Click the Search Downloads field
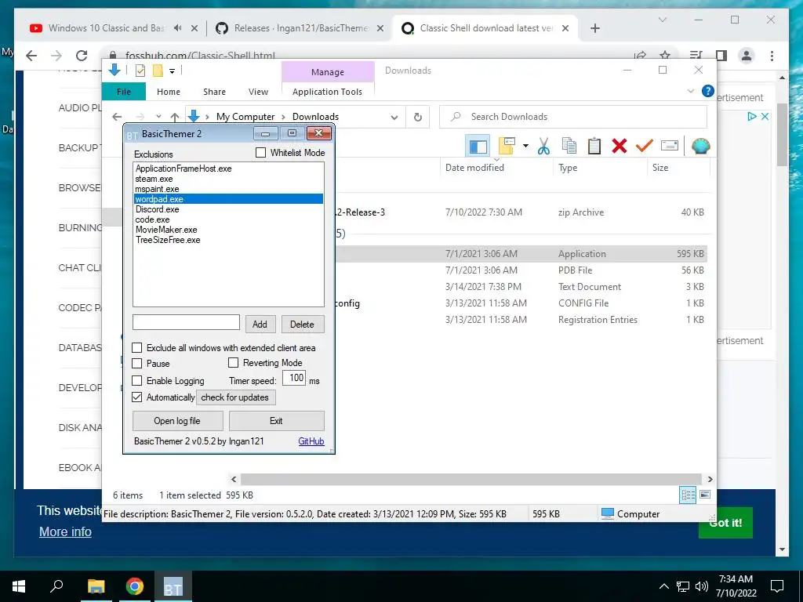Viewport: 803px width, 602px height. 573,117
